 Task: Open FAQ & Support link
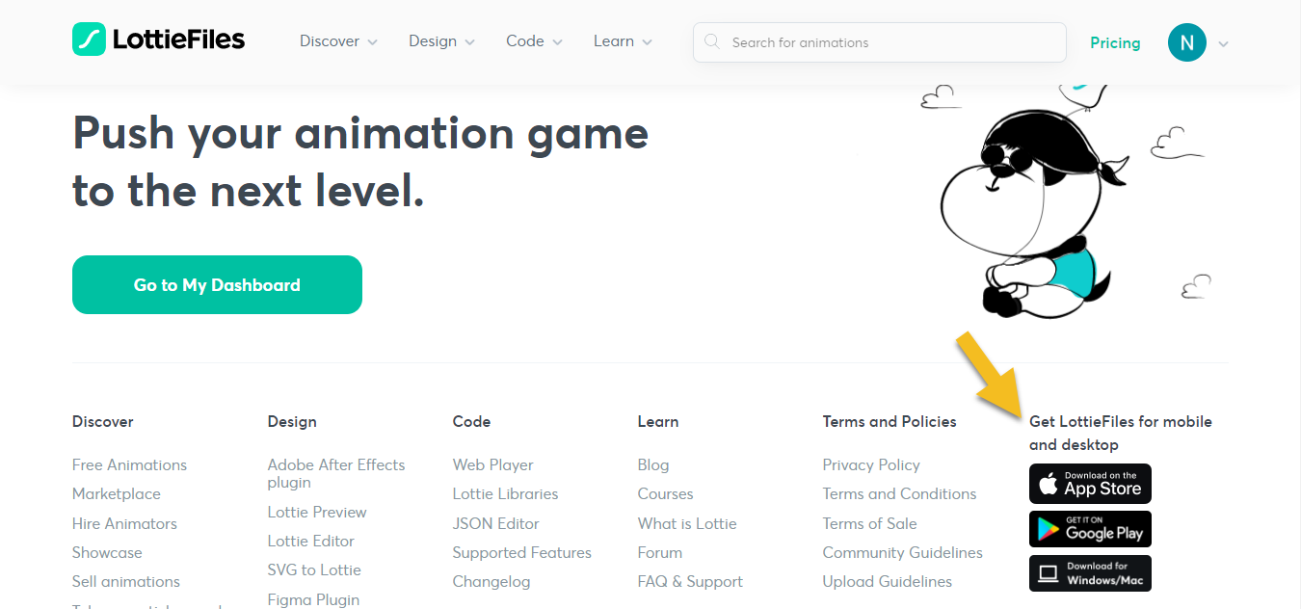tap(690, 581)
